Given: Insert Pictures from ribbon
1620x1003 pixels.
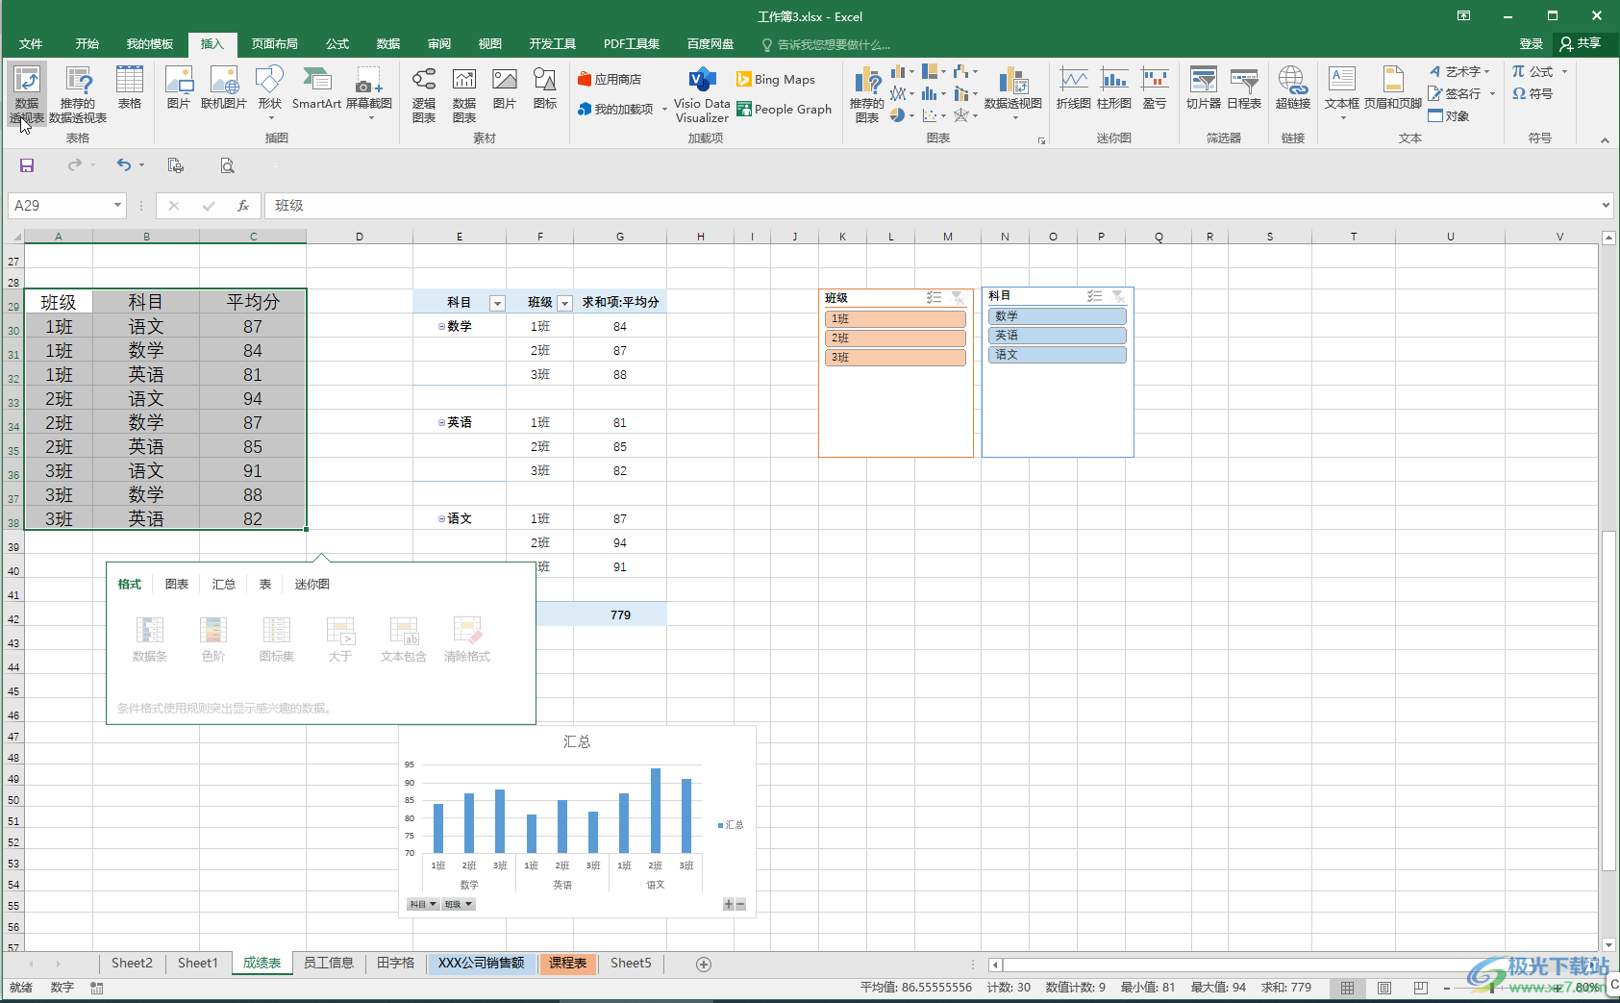Looking at the screenshot, I should coord(179,88).
